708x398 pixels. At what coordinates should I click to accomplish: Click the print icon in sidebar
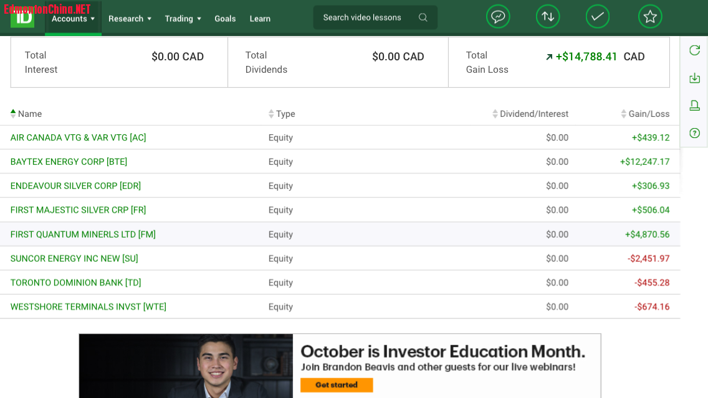tap(694, 106)
